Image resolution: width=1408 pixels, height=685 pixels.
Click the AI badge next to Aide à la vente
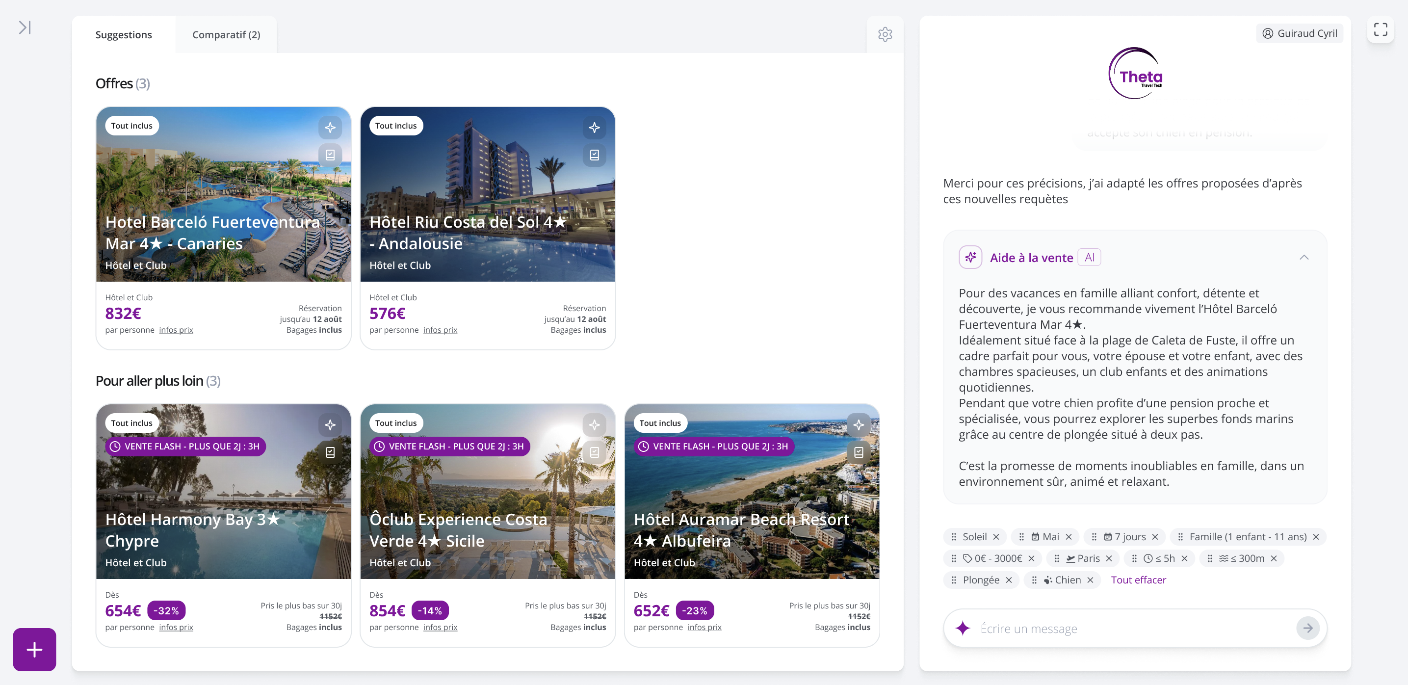point(1089,258)
